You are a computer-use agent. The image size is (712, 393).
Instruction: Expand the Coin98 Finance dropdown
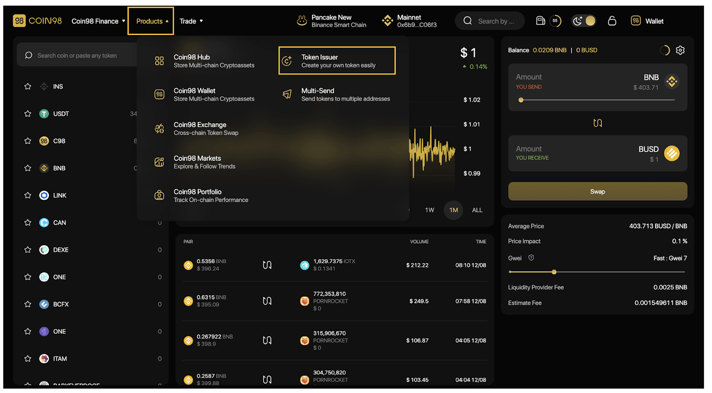(98, 21)
